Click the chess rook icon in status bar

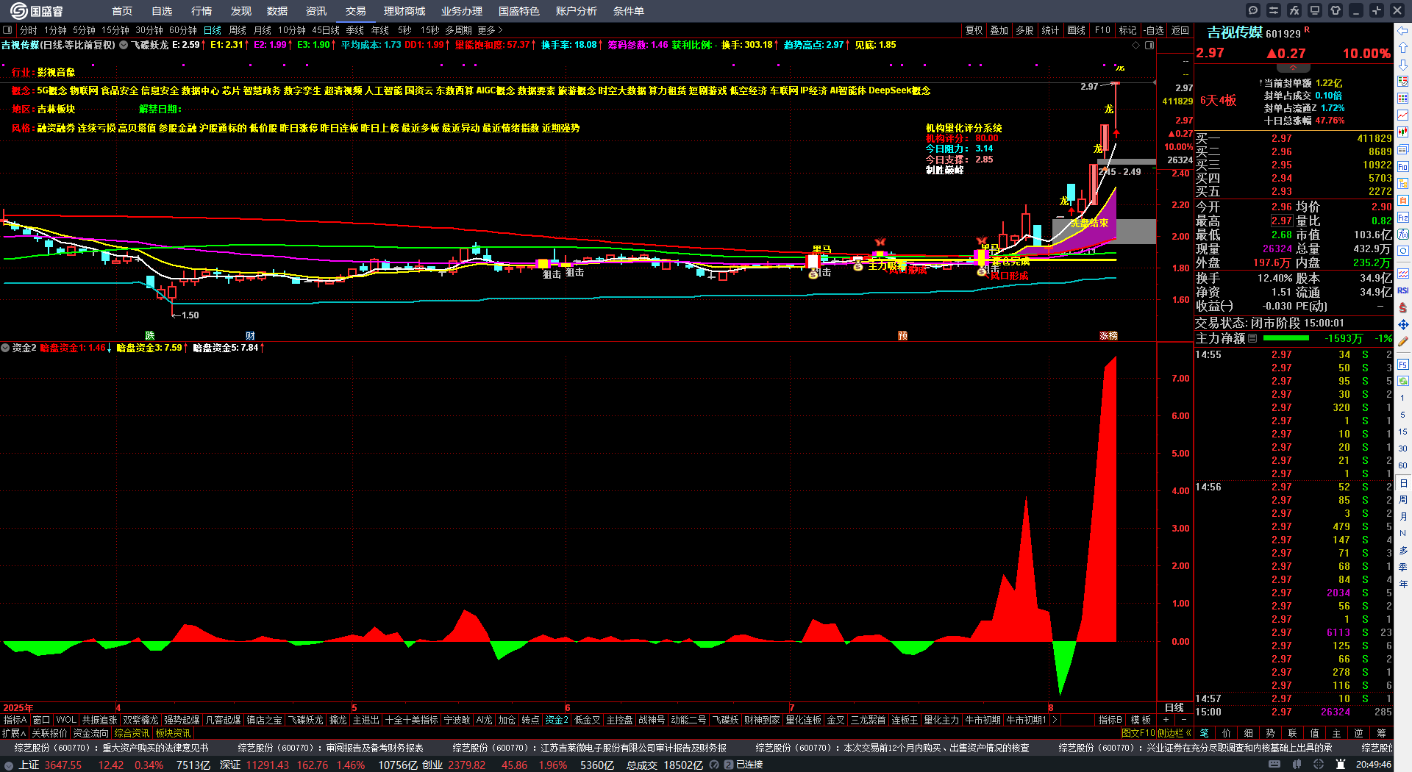(1340, 765)
